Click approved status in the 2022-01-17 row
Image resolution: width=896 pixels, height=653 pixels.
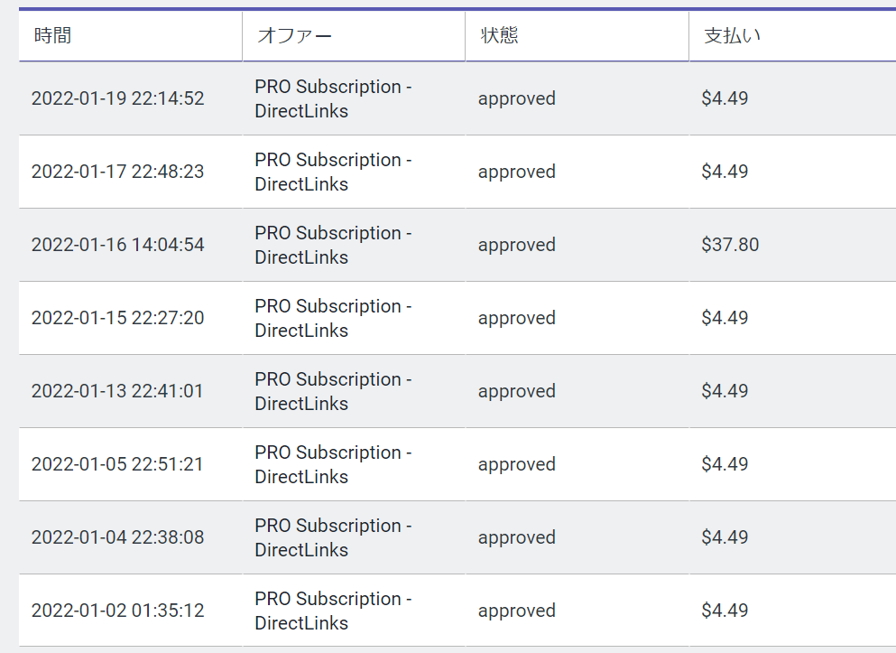point(516,172)
